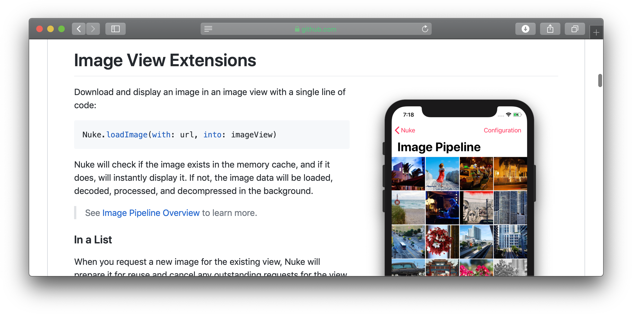Select the palm tree building photo

pyautogui.click(x=408, y=174)
